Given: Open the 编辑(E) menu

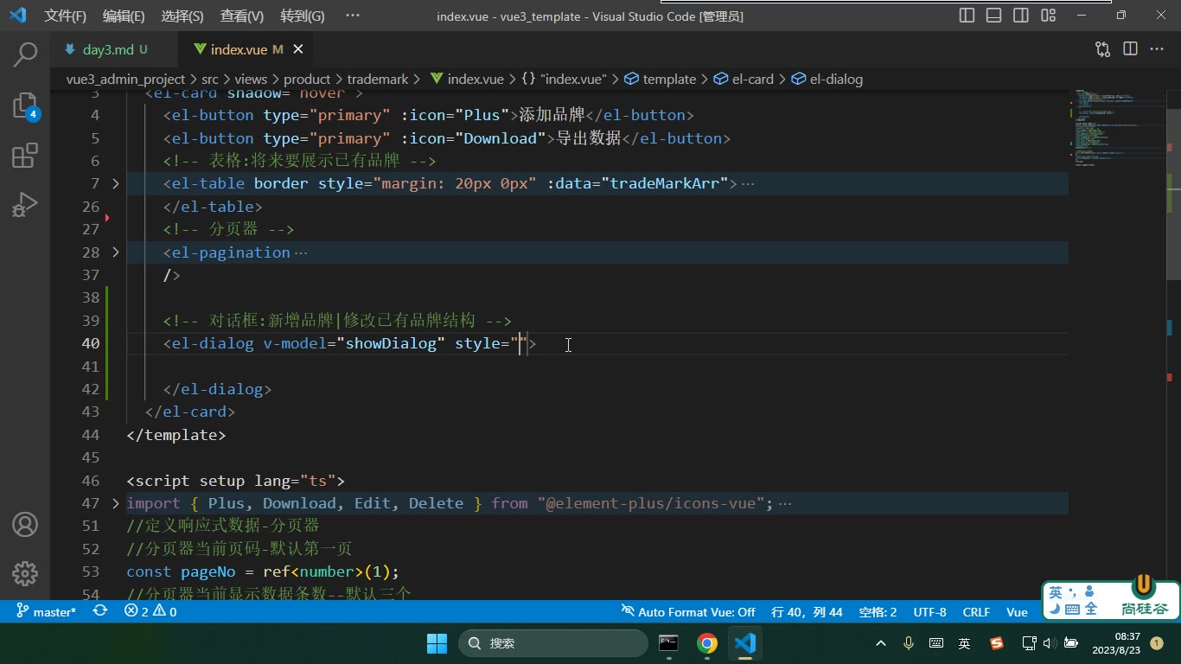Looking at the screenshot, I should [x=124, y=16].
